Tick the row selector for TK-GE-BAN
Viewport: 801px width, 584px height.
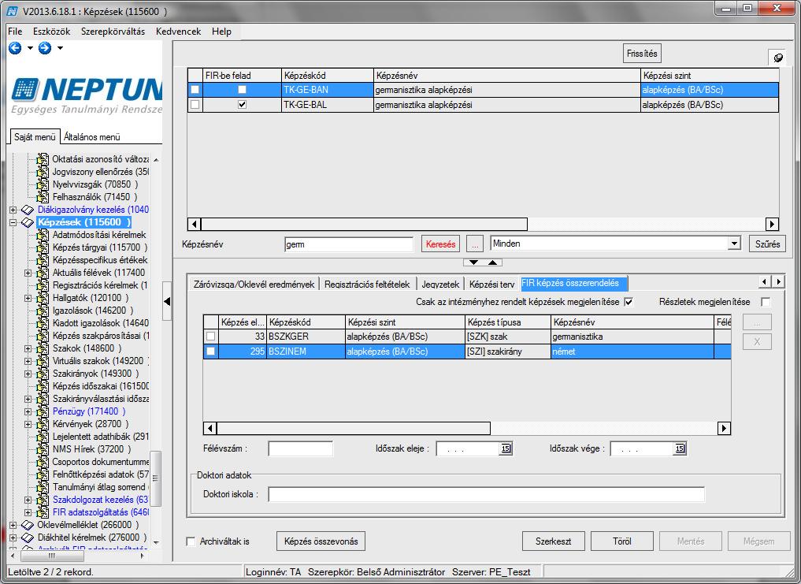click(195, 90)
